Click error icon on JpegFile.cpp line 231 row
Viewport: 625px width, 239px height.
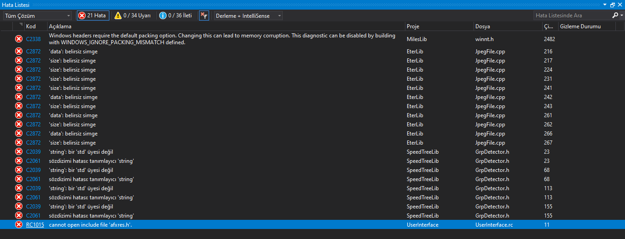pyautogui.click(x=19, y=79)
